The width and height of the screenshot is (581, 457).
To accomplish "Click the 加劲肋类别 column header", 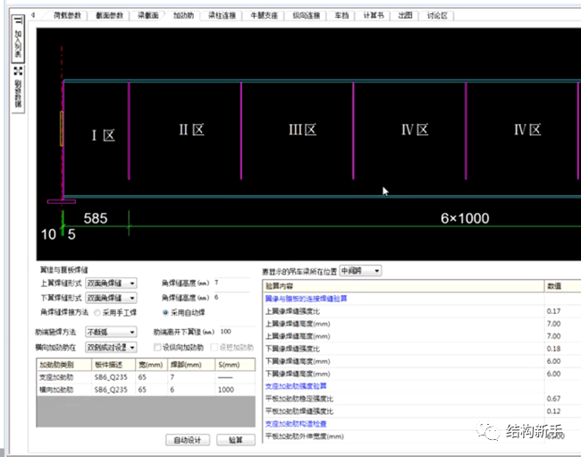I will click(x=64, y=365).
